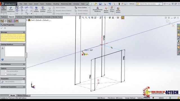Collapse the Message section

24,32
